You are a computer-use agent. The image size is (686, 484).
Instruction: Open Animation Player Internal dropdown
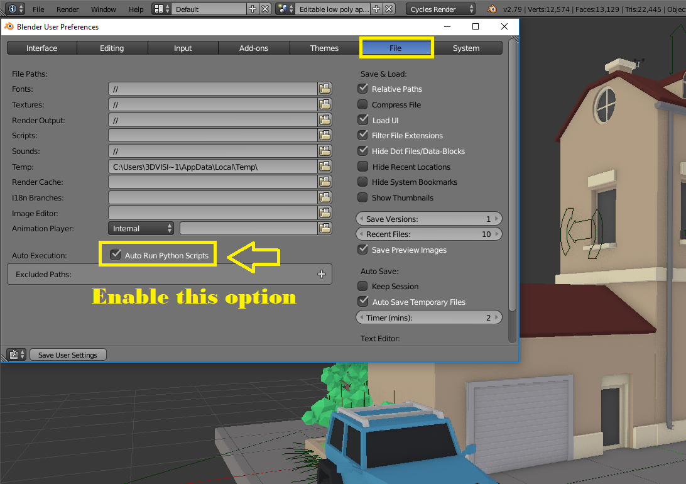point(141,228)
